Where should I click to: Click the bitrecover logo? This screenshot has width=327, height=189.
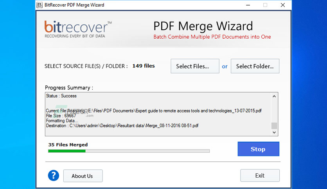[78, 29]
